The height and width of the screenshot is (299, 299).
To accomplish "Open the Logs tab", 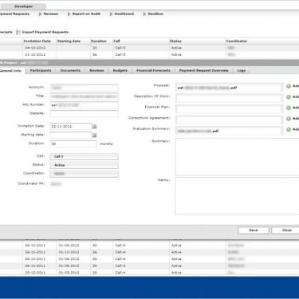I will coord(242,70).
